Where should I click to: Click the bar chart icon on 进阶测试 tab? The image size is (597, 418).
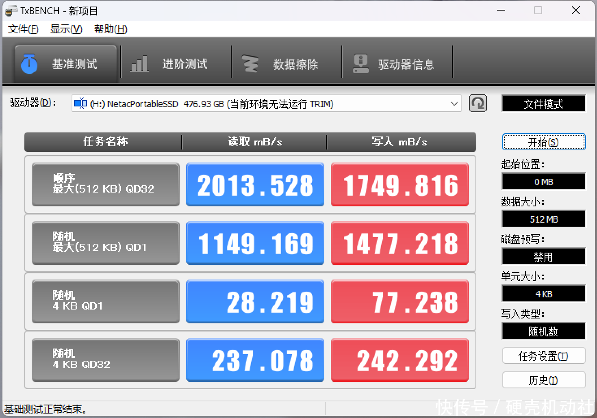[x=139, y=64]
